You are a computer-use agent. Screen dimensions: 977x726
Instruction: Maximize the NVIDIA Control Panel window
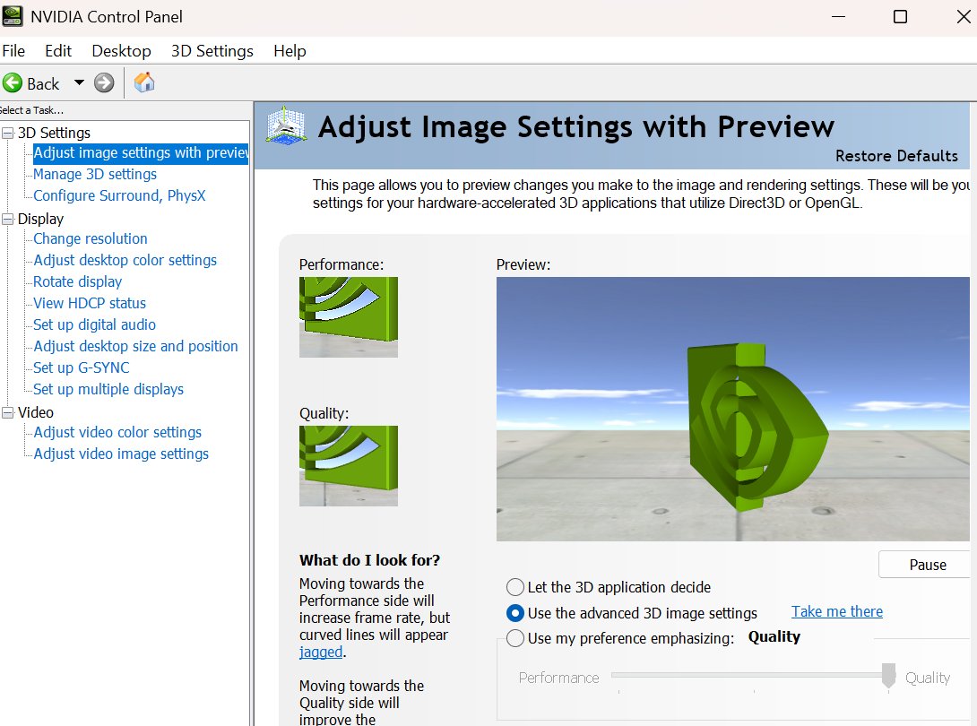click(900, 17)
